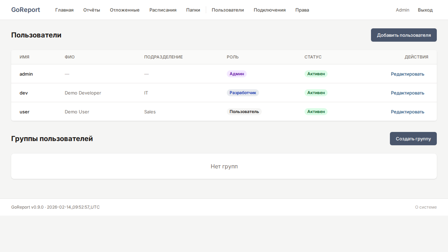This screenshot has width=448, height=252.
Task: Open the Папки section
Action: point(193,10)
